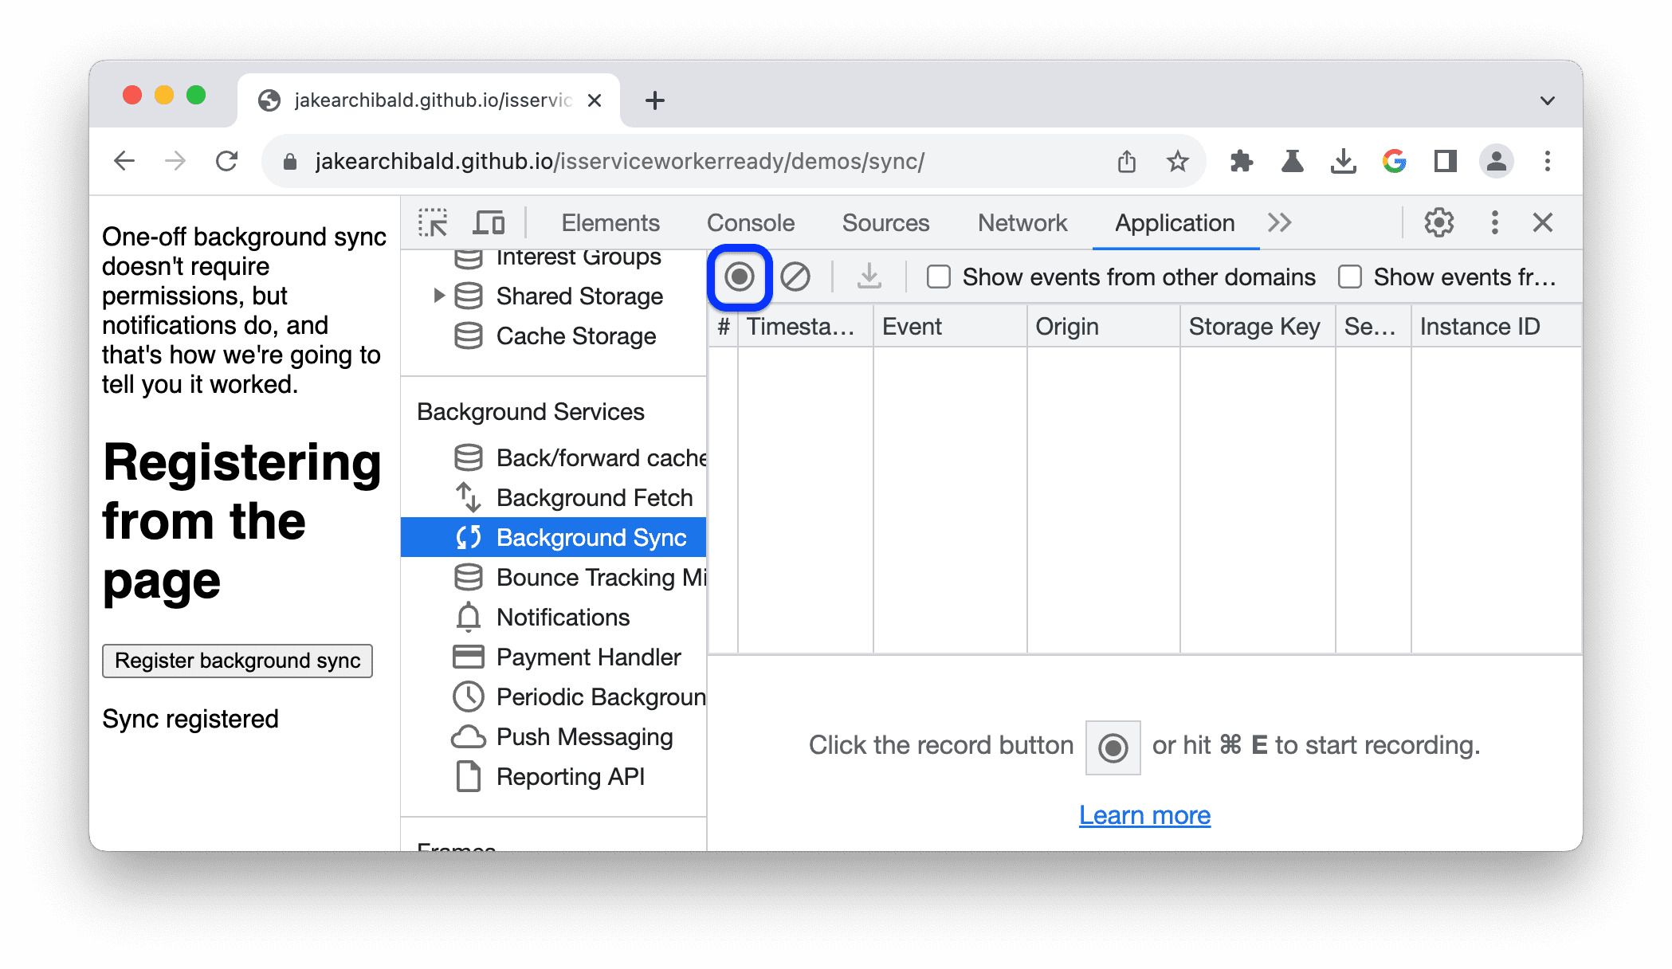Click the Background Sync record button
Viewport: 1672px width, 969px height.
[x=739, y=276]
